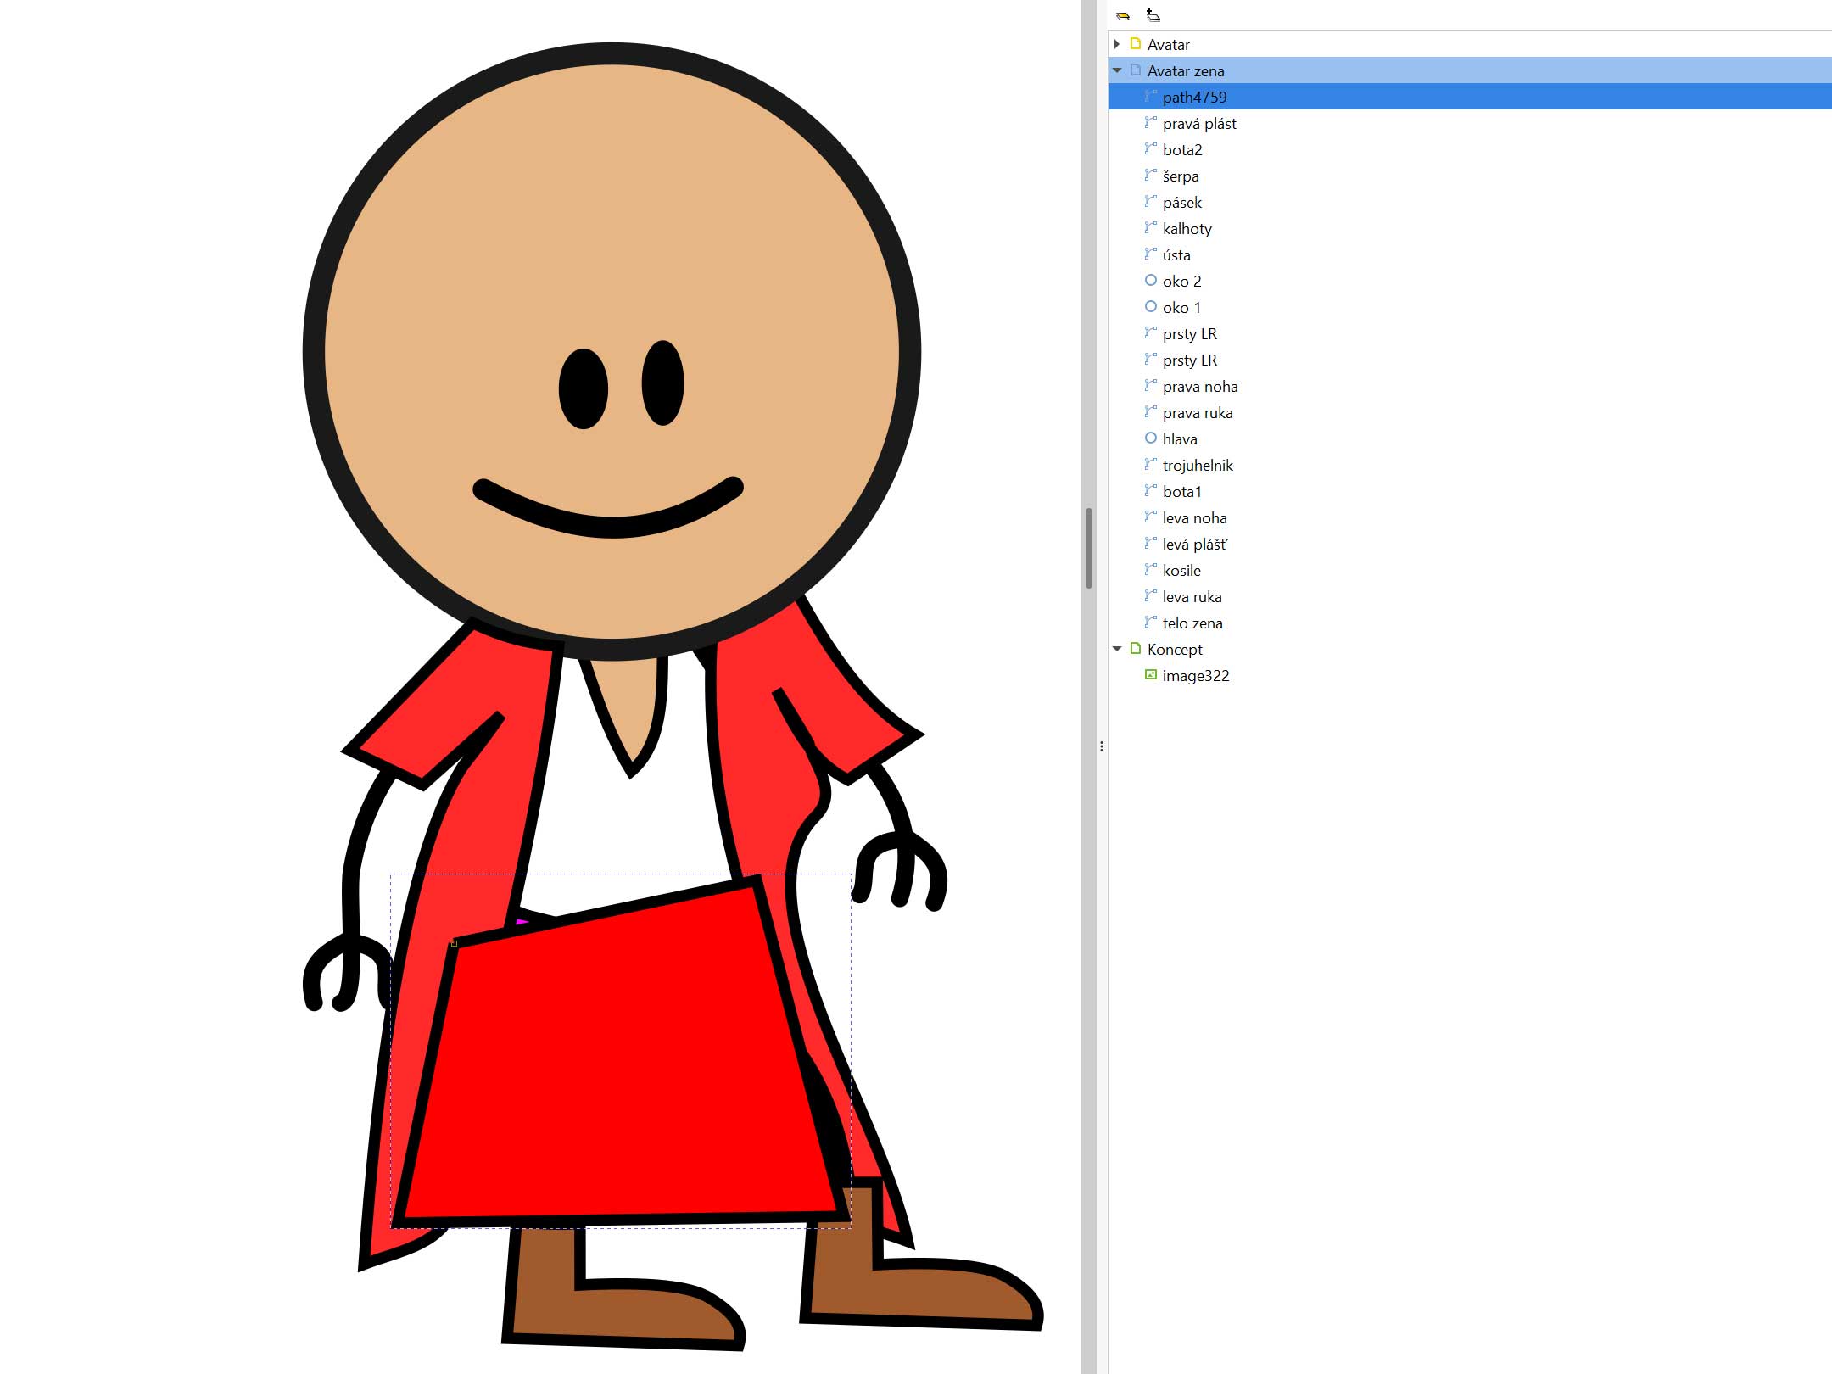
Task: Select the ústa path entry
Action: (x=1176, y=255)
